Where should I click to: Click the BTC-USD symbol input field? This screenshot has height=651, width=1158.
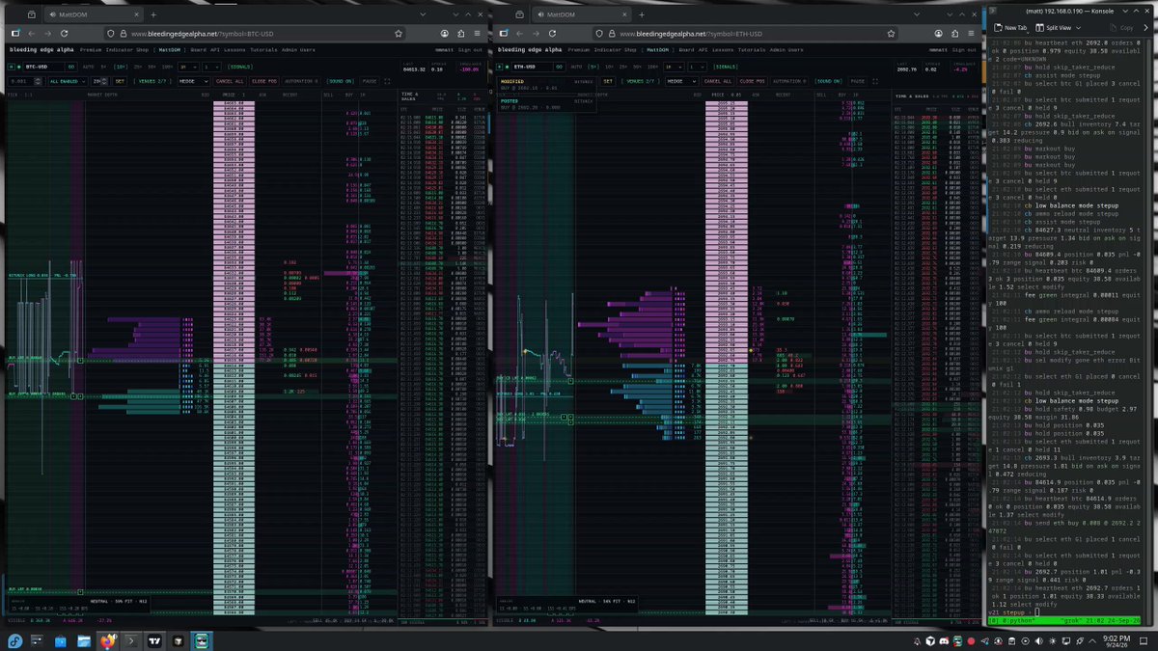[x=43, y=67]
